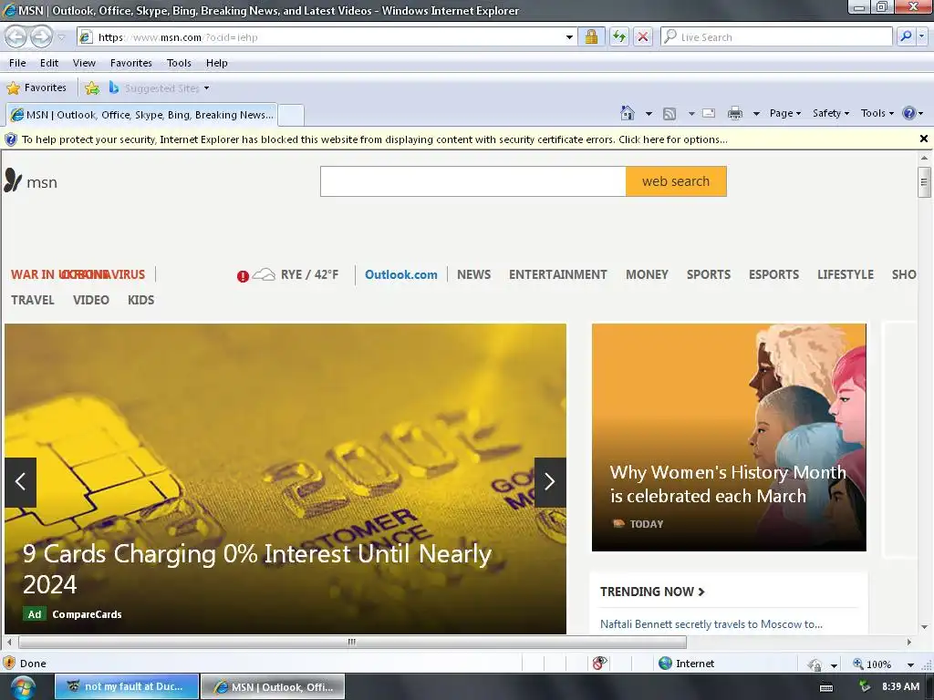
Task: Open the Outlook.com link
Action: tap(401, 274)
